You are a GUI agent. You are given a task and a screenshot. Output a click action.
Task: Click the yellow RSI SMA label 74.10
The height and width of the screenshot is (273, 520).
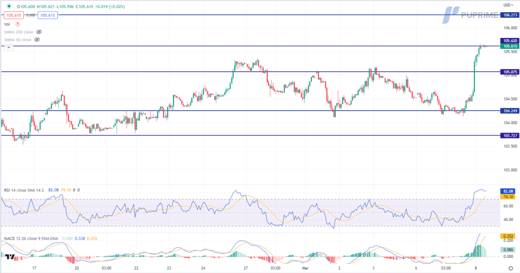point(508,197)
